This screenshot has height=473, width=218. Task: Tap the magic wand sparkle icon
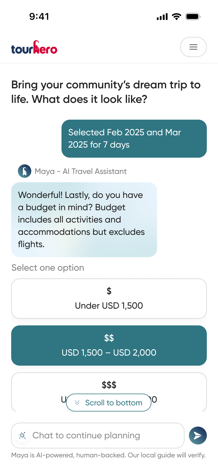pyautogui.click(x=22, y=435)
